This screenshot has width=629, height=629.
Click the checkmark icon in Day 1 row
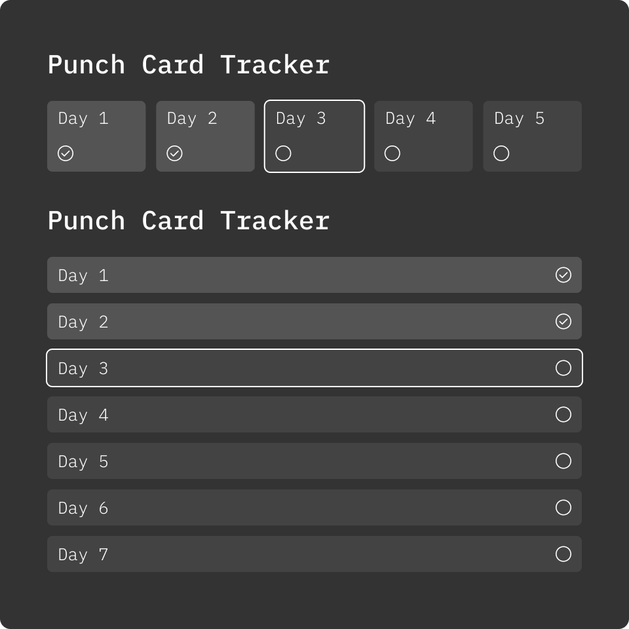point(563,275)
